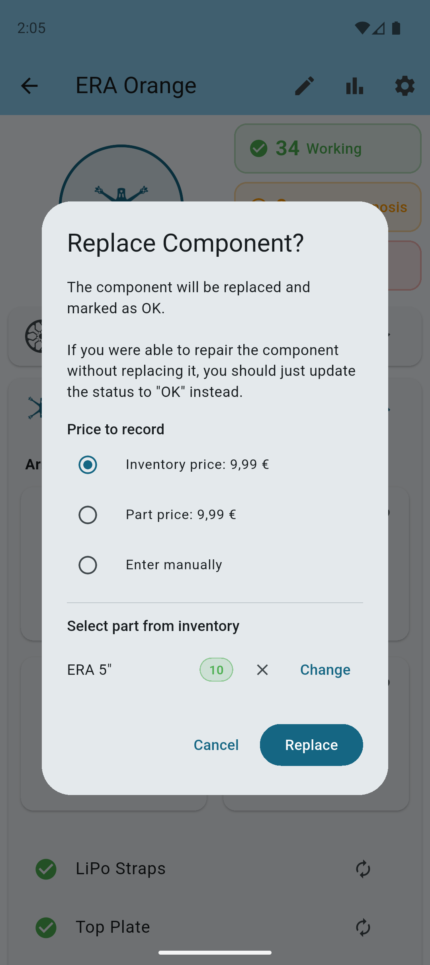Open the statistics bar chart icon
Image resolution: width=430 pixels, height=965 pixels.
click(x=354, y=86)
